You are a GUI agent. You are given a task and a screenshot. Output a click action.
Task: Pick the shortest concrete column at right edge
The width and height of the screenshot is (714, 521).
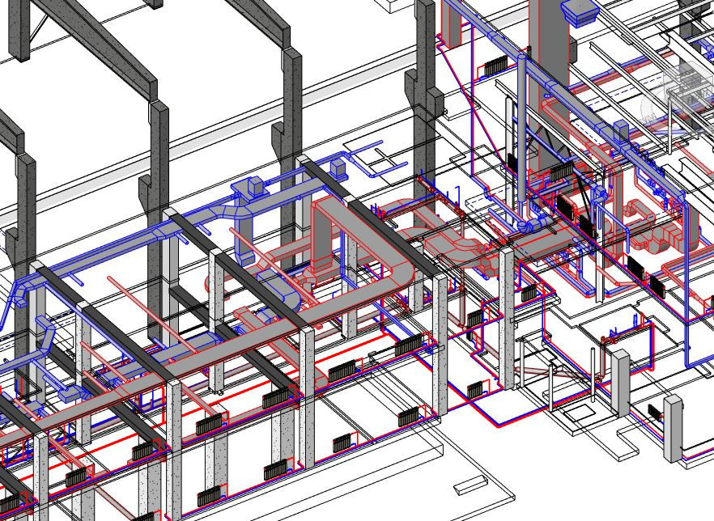pos(673,429)
